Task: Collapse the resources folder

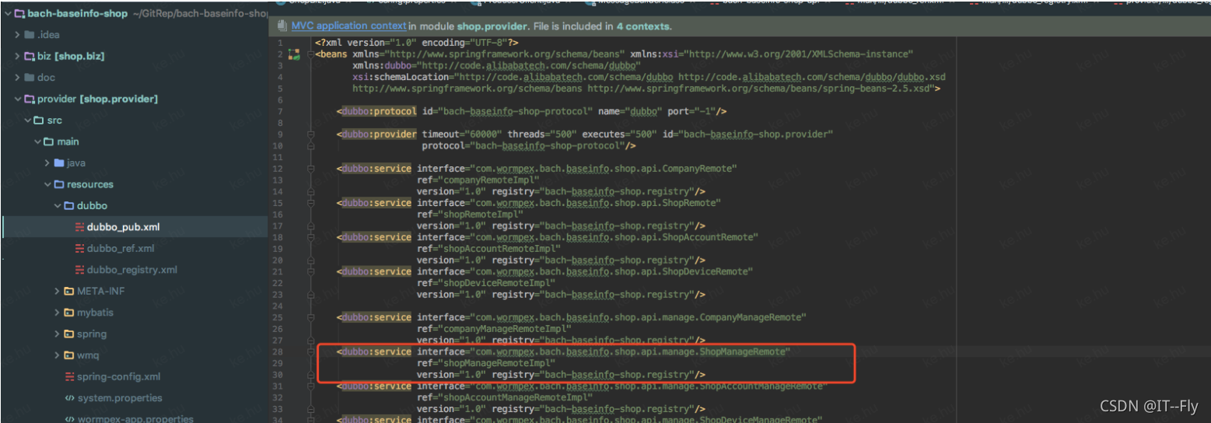Action: pos(47,184)
